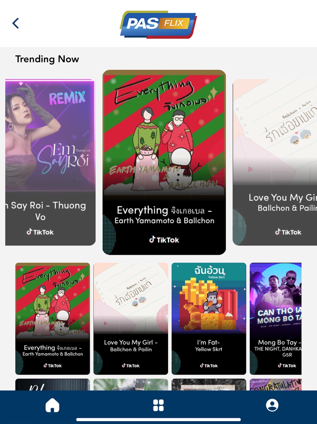Screen dimensions: 317x424
Task: Tap TikTok logo on featured Everything card
Action: pyautogui.click(x=164, y=240)
